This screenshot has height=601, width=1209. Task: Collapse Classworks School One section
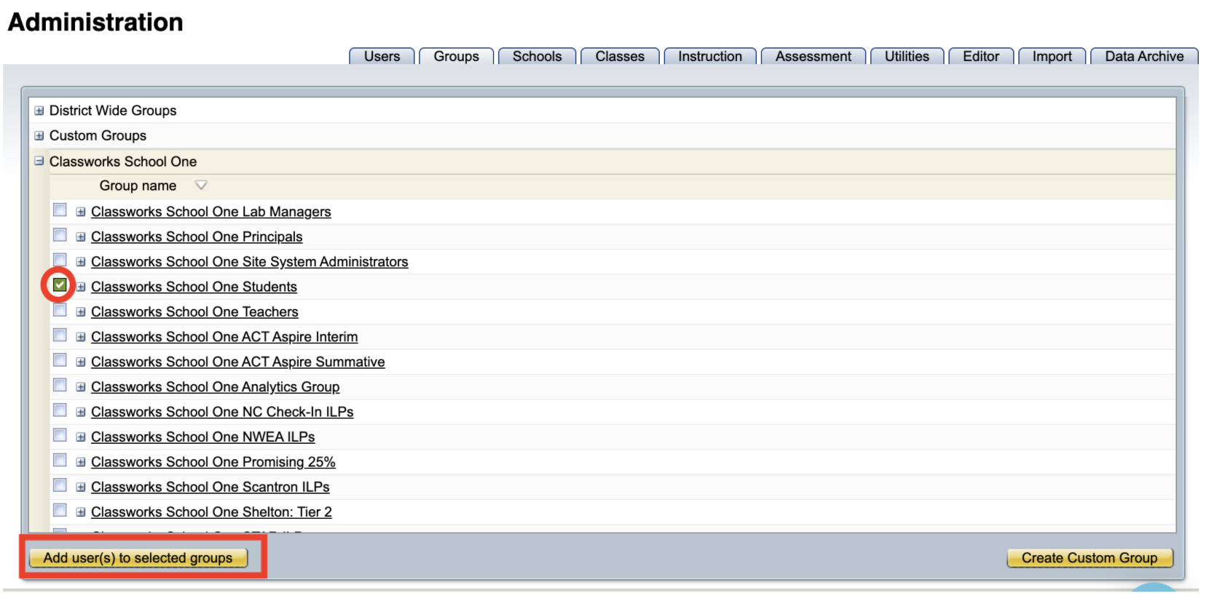[x=39, y=162]
